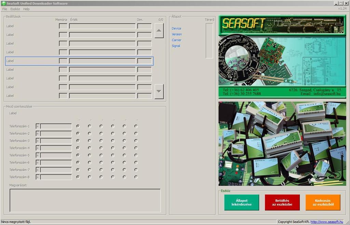The height and width of the screenshot is (225, 350).
Task: Click the Version status label
Action: pyautogui.click(x=177, y=35)
